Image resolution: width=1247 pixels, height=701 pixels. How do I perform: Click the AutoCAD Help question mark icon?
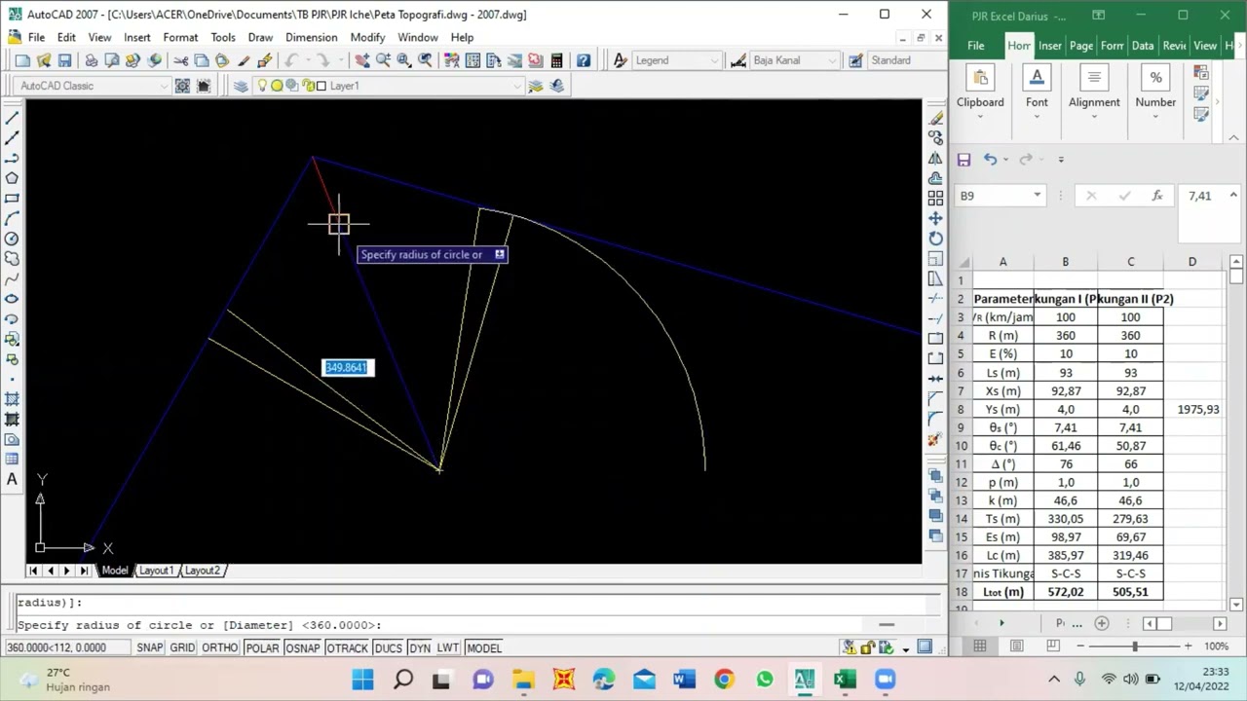(583, 60)
